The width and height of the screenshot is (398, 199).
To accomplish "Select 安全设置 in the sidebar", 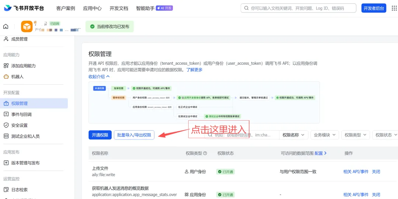I will (x=20, y=125).
